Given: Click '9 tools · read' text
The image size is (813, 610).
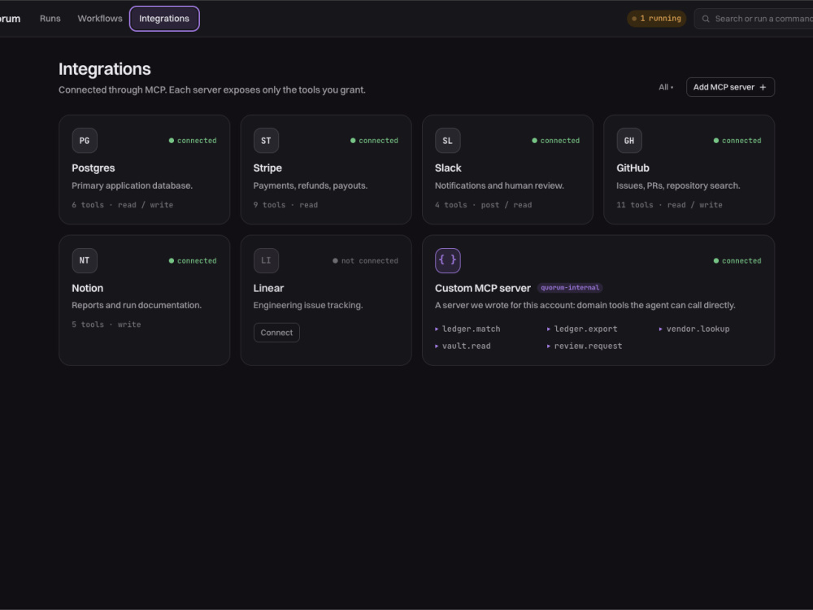Looking at the screenshot, I should click(x=285, y=205).
